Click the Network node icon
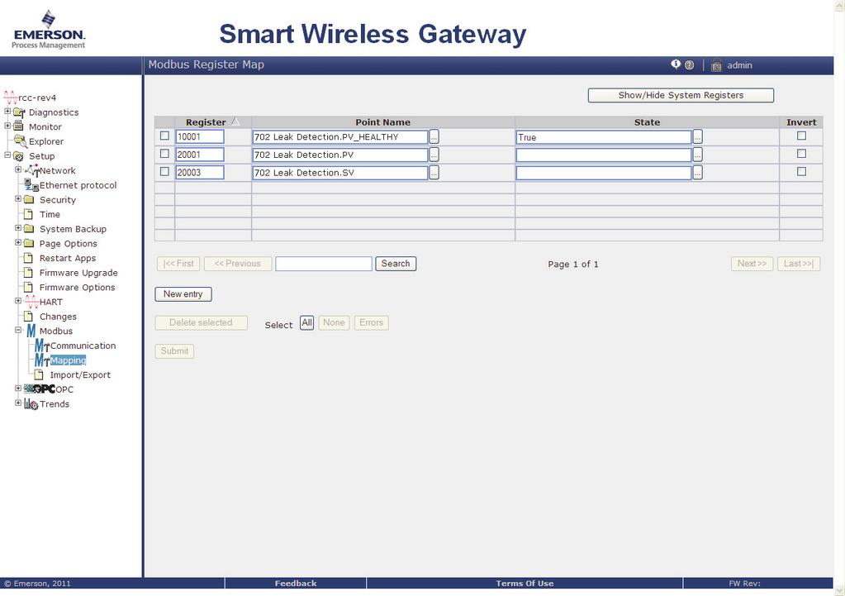 pos(31,170)
